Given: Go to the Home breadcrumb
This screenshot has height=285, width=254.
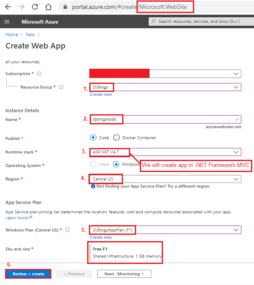Looking at the screenshot, I should tap(12, 35).
